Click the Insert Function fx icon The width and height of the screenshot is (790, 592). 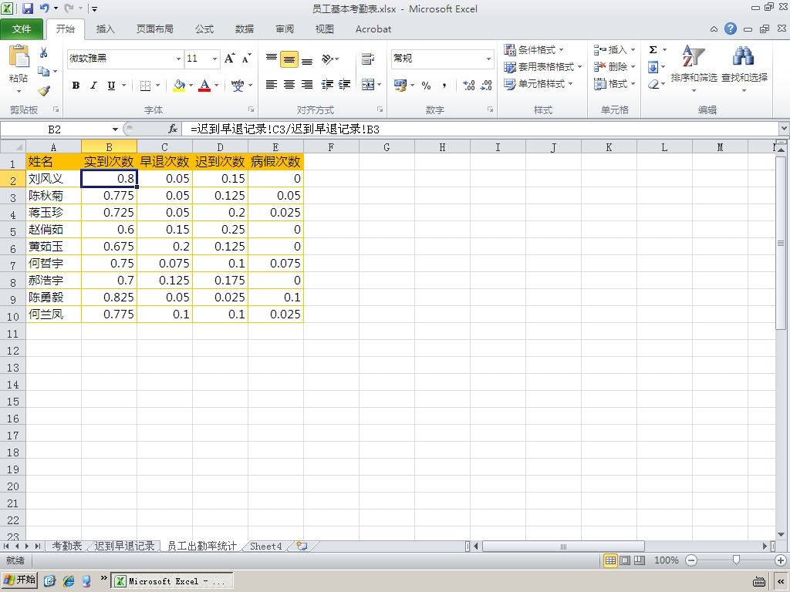pos(172,129)
